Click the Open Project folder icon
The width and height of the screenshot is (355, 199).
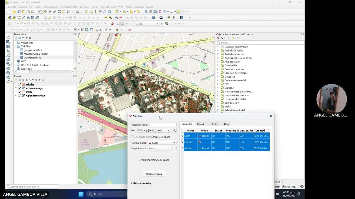tap(14, 12)
